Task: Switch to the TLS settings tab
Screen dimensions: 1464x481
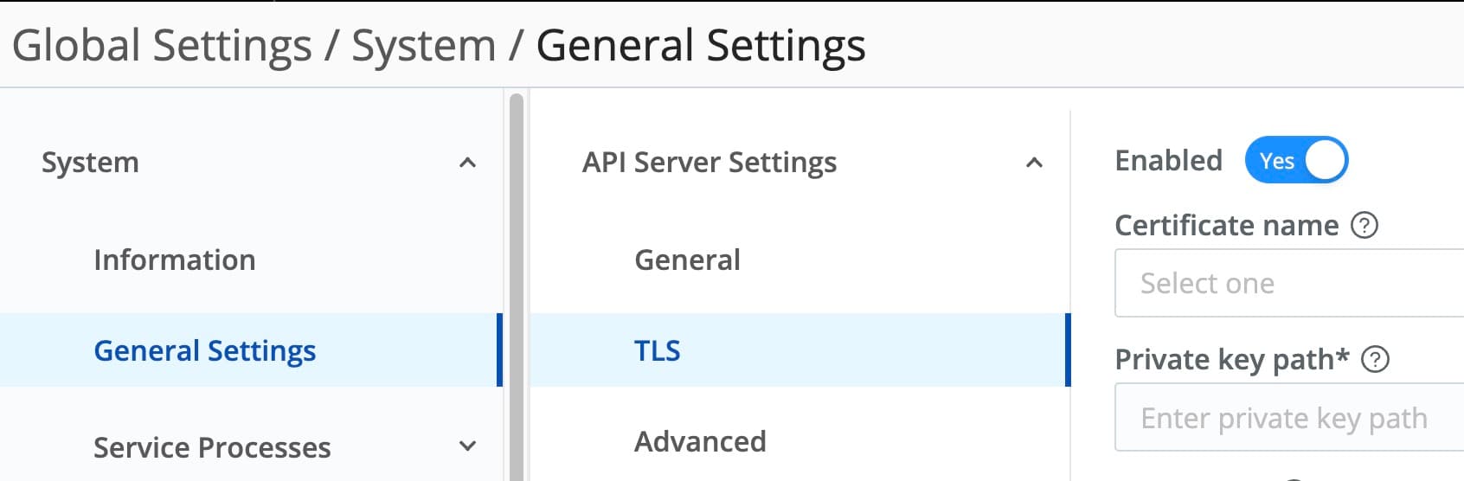Action: click(x=658, y=350)
